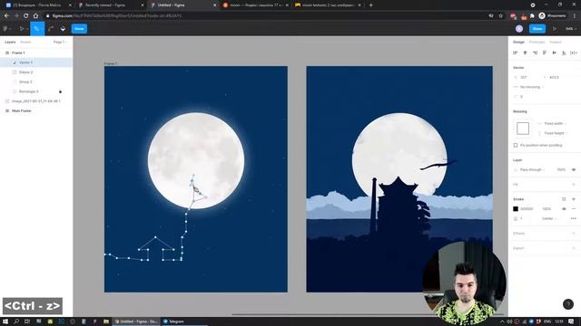This screenshot has width=581, height=326.
Task: Open the Fixed width constraint dropdown
Action: point(553,123)
